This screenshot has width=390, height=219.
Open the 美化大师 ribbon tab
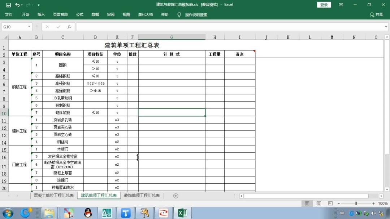[x=145, y=15]
